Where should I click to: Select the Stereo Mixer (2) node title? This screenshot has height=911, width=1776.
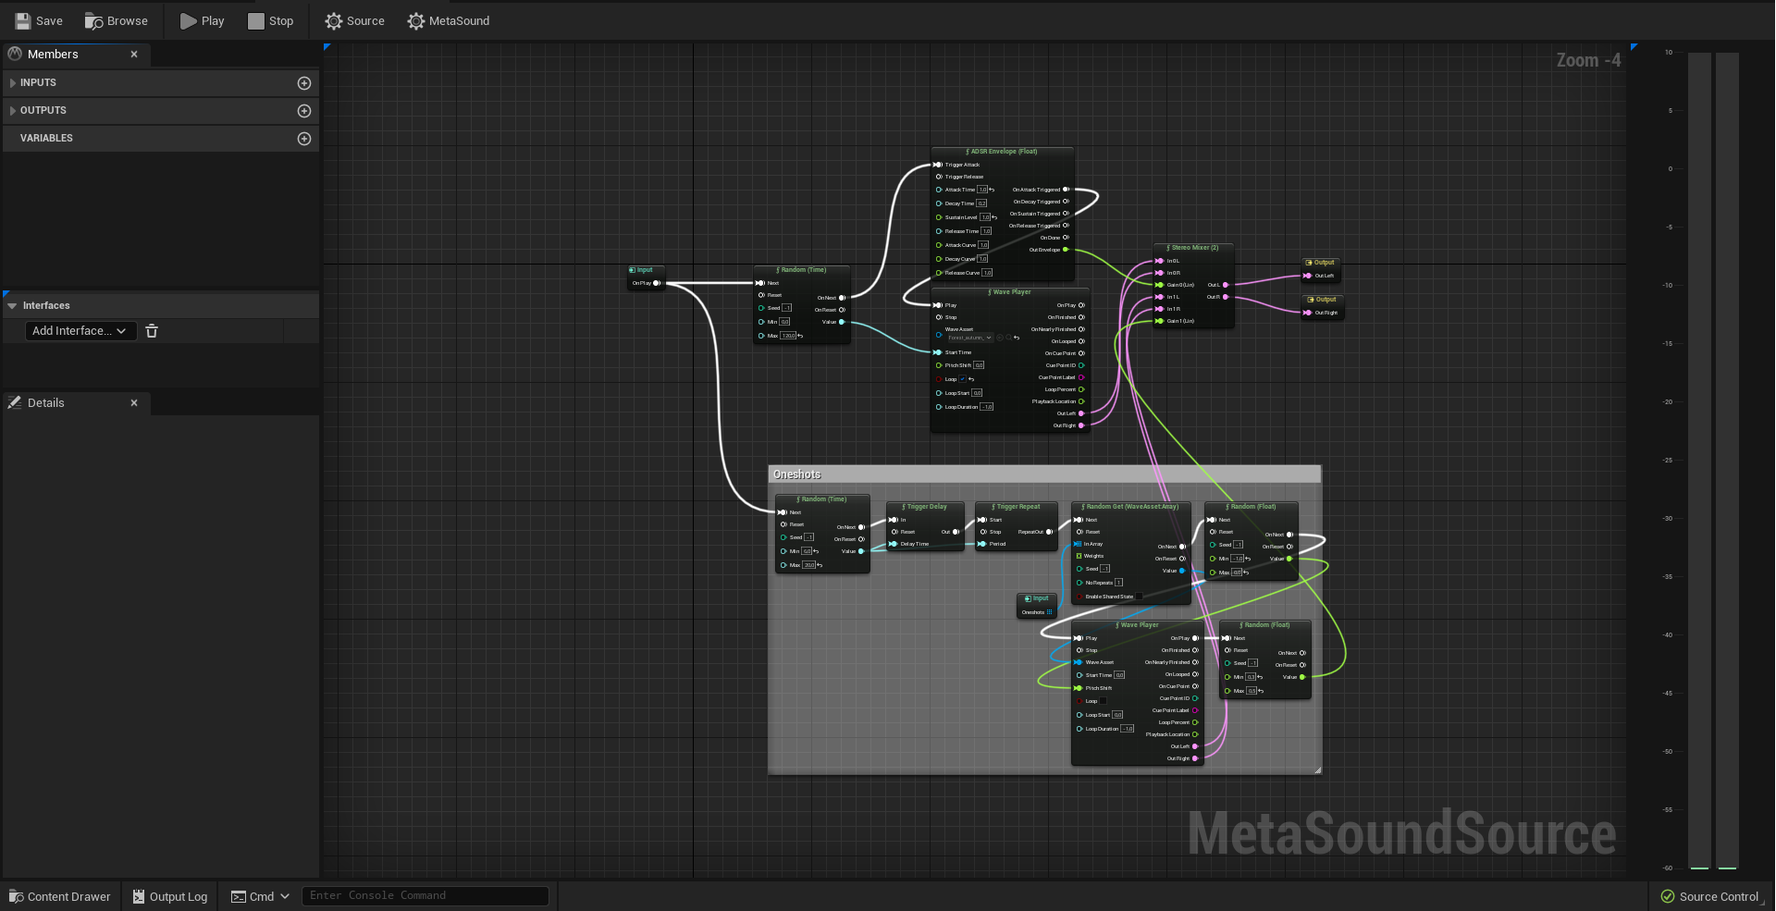[1193, 248]
